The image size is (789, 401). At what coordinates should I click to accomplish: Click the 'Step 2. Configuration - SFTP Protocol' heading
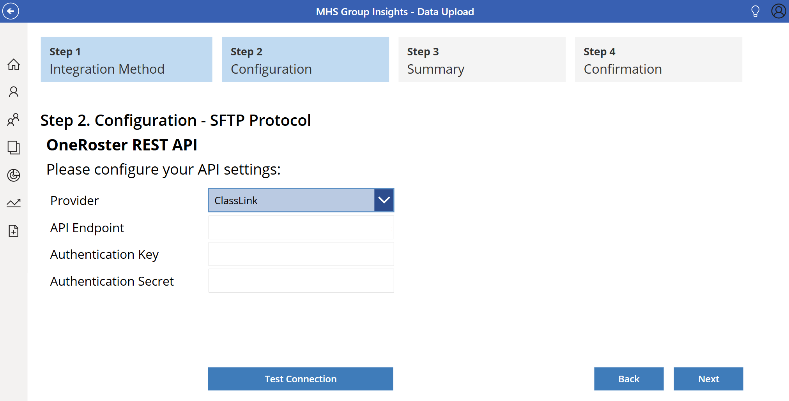point(175,120)
